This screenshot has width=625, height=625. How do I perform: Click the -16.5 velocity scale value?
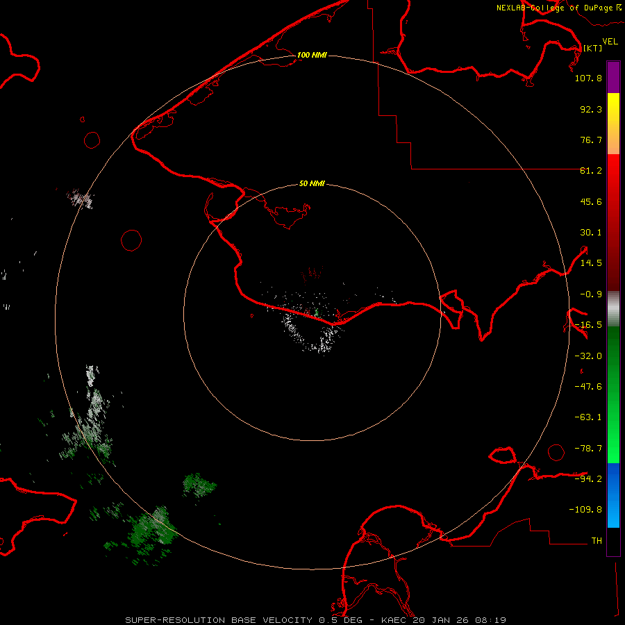coord(588,325)
